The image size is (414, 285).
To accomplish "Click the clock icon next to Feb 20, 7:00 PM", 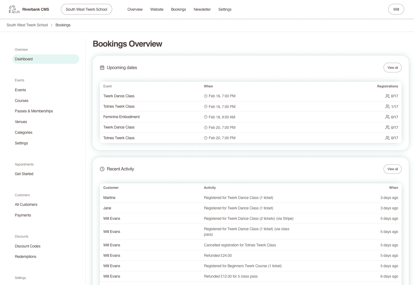I will 206,127.
